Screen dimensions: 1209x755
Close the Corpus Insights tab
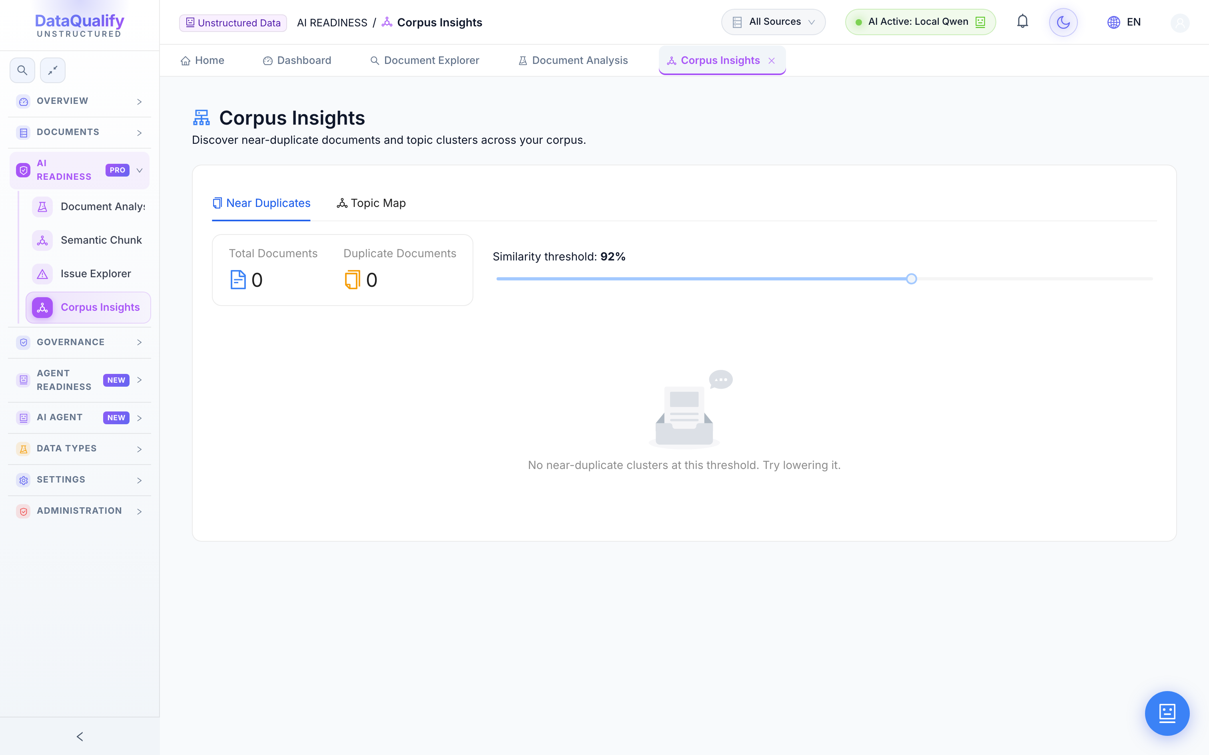(x=771, y=61)
